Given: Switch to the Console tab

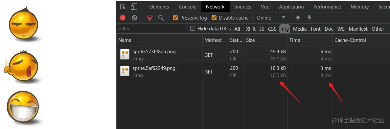Looking at the screenshot, I should 188,7.
